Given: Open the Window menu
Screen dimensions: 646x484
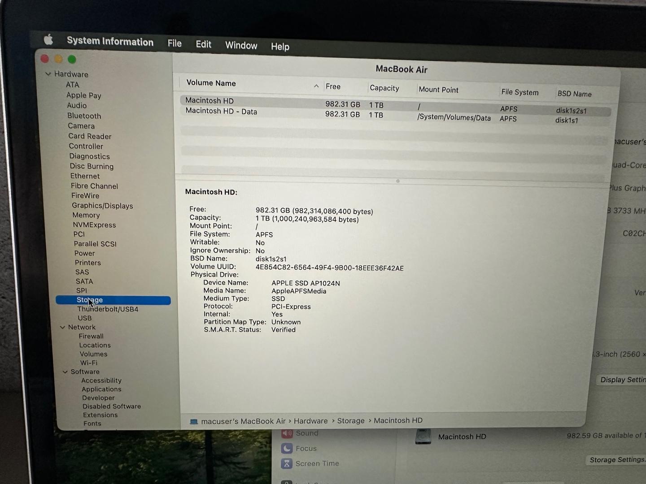Looking at the screenshot, I should pos(241,45).
